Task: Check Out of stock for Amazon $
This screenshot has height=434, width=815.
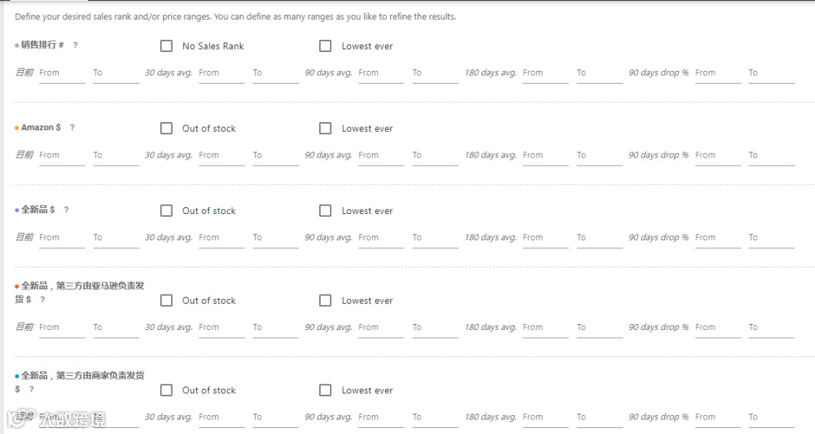Action: [x=167, y=128]
